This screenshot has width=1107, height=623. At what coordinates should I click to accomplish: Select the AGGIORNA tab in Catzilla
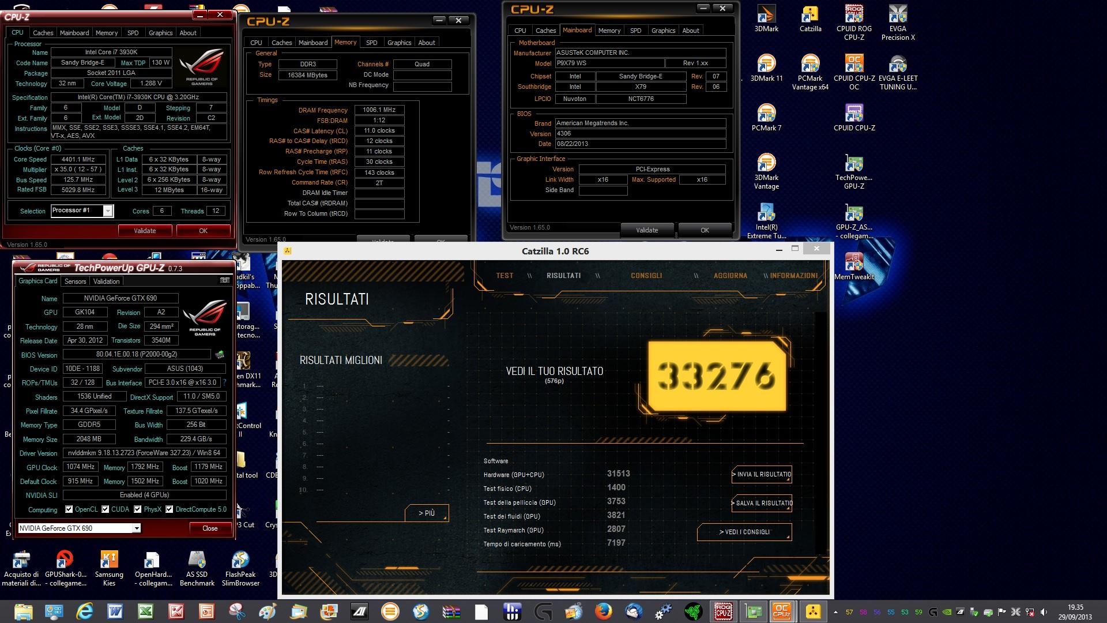coord(731,276)
